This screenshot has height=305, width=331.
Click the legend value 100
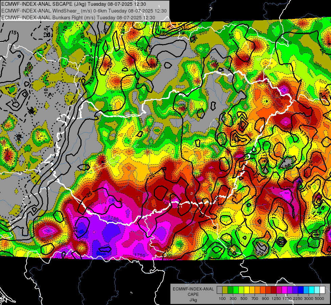click(x=222, y=299)
